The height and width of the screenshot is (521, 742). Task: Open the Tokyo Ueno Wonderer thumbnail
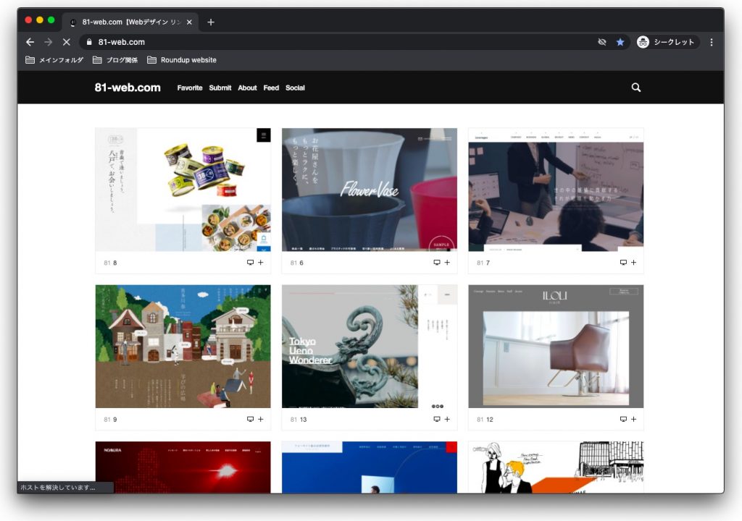click(370, 347)
